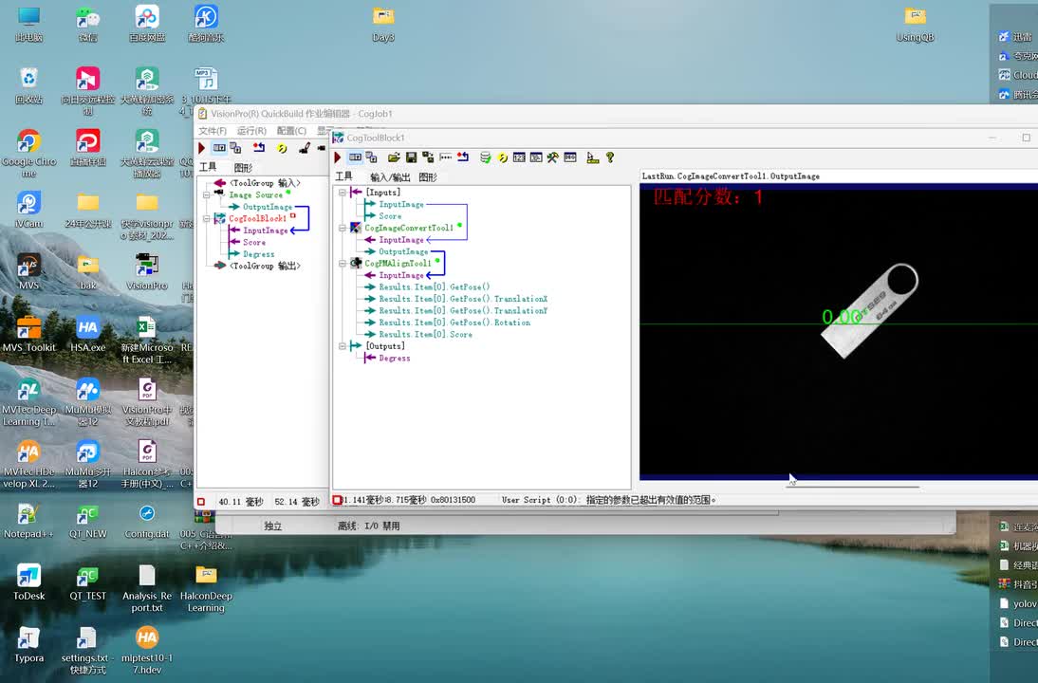Screen dimensions: 1038x683
Task: Click the yellow question mark help icon
Action: click(x=610, y=157)
